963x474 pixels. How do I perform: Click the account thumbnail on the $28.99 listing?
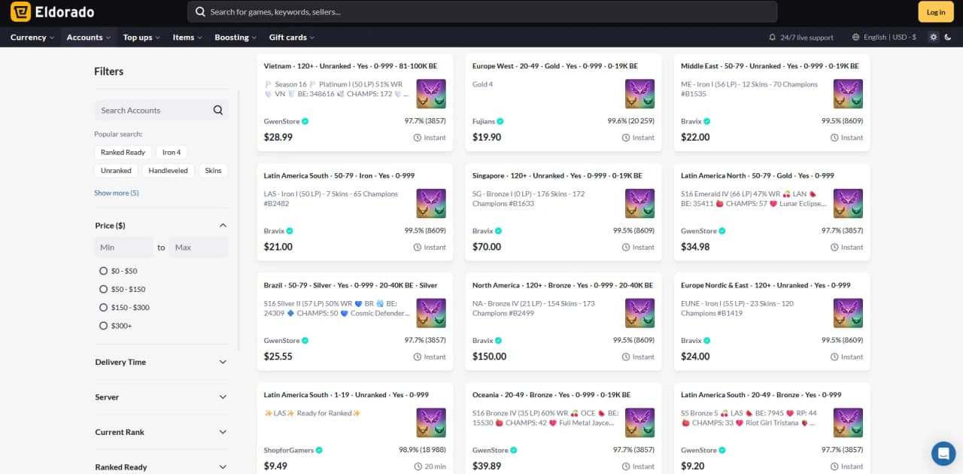click(x=431, y=94)
